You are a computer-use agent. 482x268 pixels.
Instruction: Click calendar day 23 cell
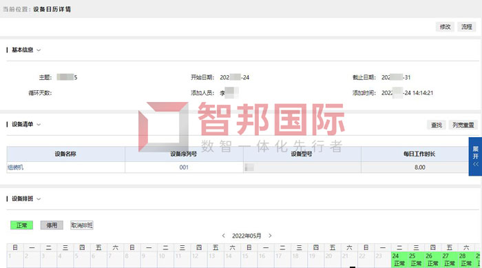[383, 260]
